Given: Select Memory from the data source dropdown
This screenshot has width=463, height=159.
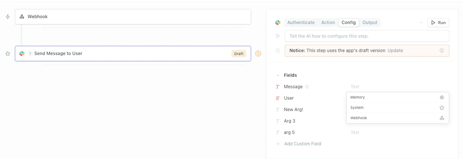Looking at the screenshot, I should point(398,97).
